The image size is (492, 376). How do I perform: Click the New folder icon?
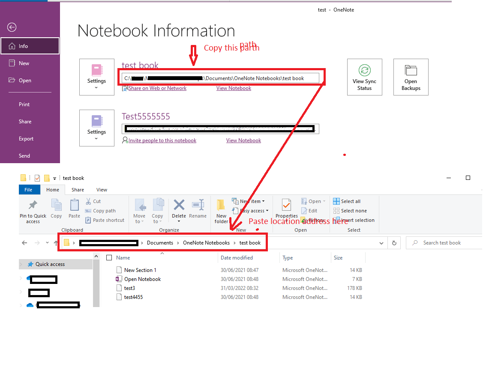pyautogui.click(x=221, y=206)
